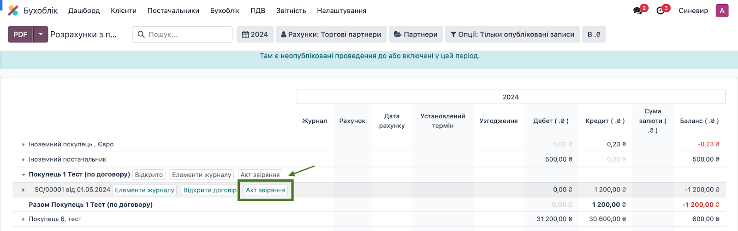Open the currency В .₴ filter
Screen dimensions: 738x231
(594, 35)
